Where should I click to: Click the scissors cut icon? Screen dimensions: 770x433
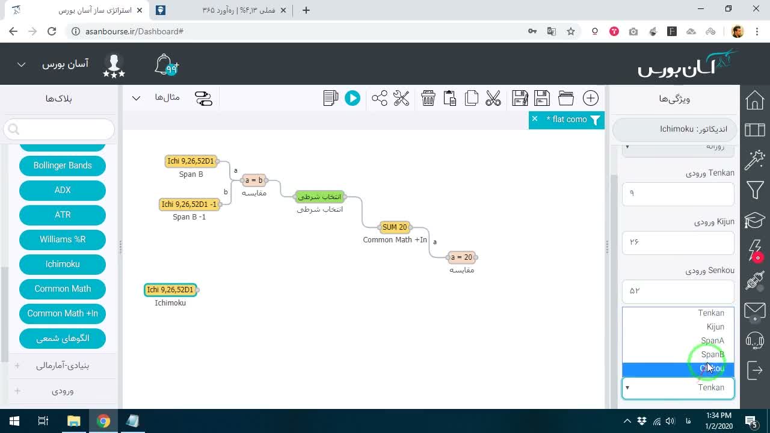click(493, 98)
